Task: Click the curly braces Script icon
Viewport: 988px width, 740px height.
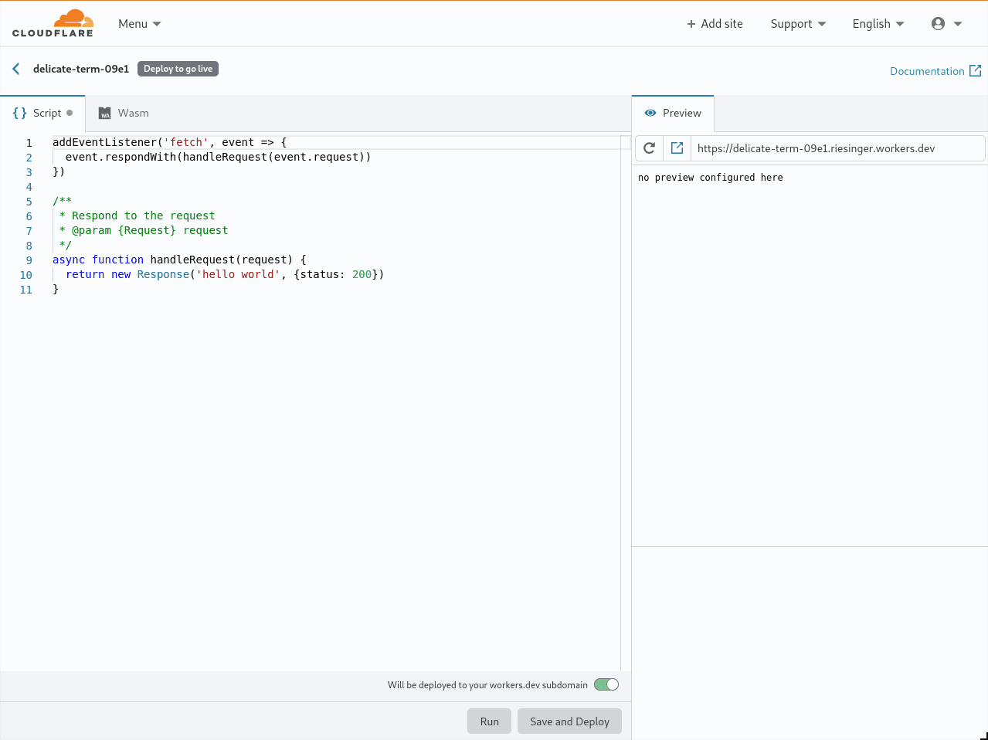Action: [20, 113]
